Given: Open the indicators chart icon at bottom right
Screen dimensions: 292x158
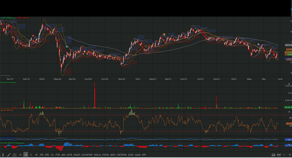Looking at the screenshot, I should [x=273, y=155].
